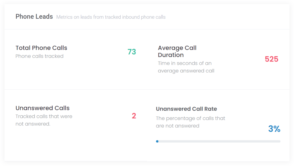Click the tracked calls not answered description

tap(44, 120)
